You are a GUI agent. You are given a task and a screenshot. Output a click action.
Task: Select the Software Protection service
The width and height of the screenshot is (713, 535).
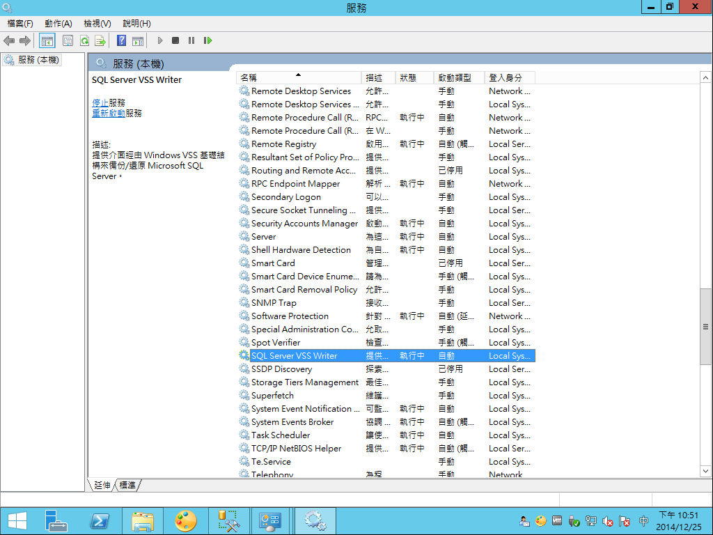(x=387, y=316)
